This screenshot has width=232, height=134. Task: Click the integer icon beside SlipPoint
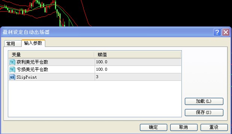pyautogui.click(x=12, y=77)
